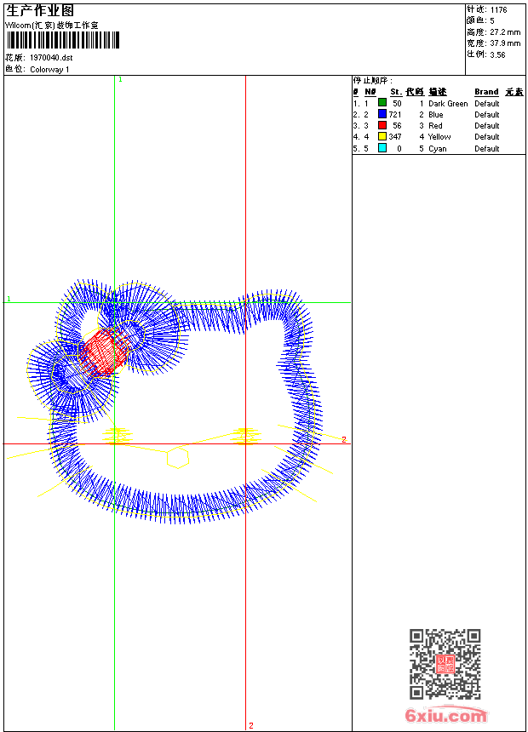The width and height of the screenshot is (528, 732).
Task: Click the '生产作业图' page title
Action: click(x=40, y=10)
